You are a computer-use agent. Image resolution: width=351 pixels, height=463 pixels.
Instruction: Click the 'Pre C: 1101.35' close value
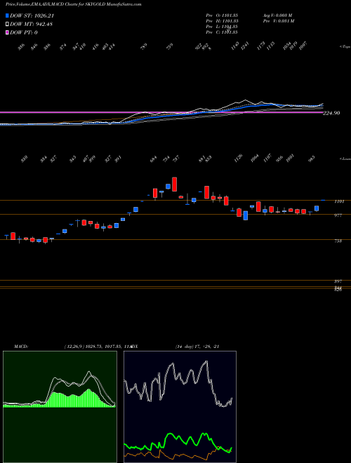[x=222, y=32]
